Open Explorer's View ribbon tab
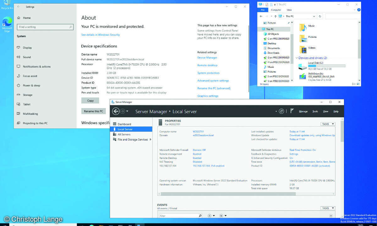377x226 pixels. coord(289,10)
